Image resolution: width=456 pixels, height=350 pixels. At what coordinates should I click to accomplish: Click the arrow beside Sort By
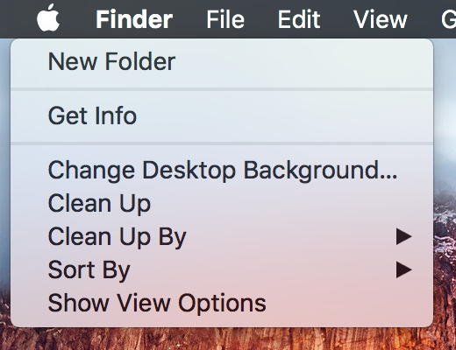pyautogui.click(x=404, y=269)
